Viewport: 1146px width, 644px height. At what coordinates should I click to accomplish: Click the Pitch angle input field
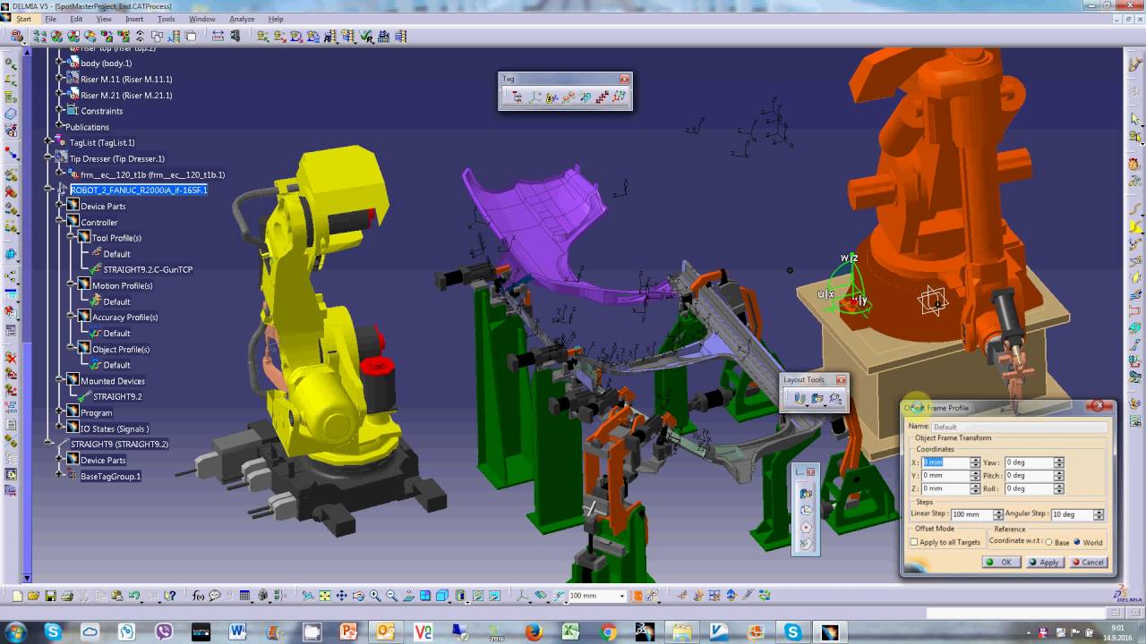pyautogui.click(x=1029, y=476)
